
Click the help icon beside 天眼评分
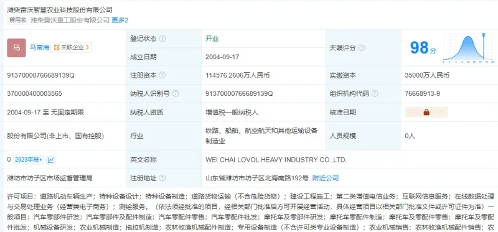362,48
